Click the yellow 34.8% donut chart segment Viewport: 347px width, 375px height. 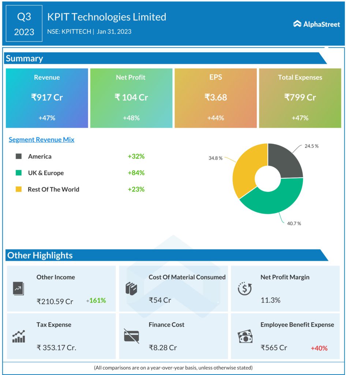pyautogui.click(x=247, y=168)
